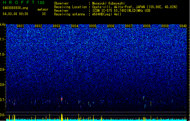This screenshot has width=190, height=121.
Task: Click the Observer label
Action: pos(61,3)
